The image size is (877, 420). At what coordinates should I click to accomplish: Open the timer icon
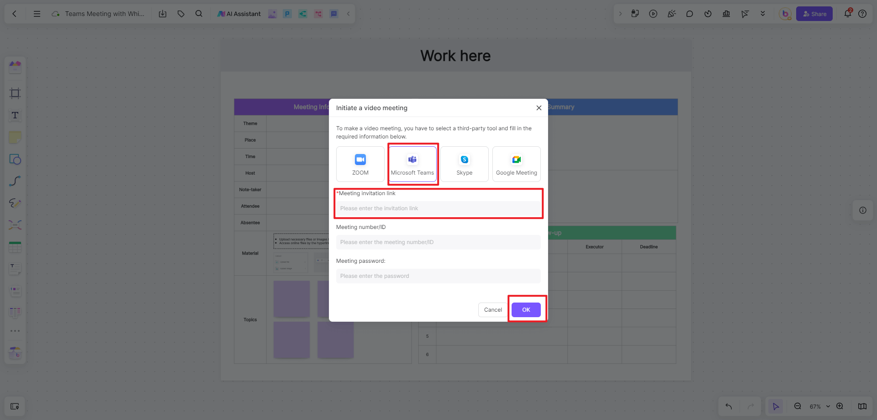[708, 14]
